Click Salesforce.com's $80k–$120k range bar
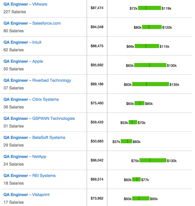Viewport: 195px width, 206px height. [152, 27]
